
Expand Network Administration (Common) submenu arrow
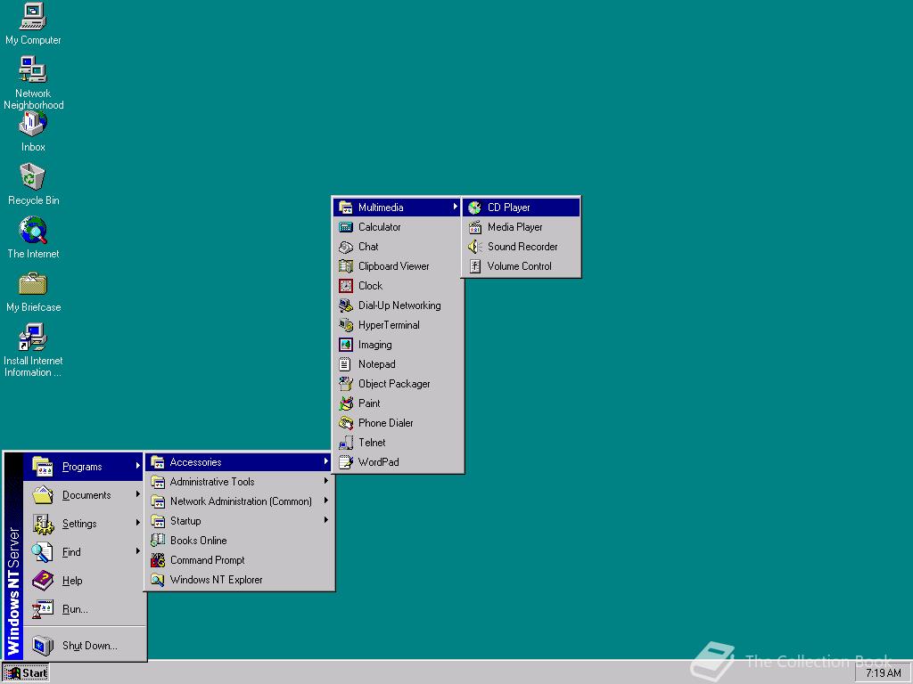325,501
